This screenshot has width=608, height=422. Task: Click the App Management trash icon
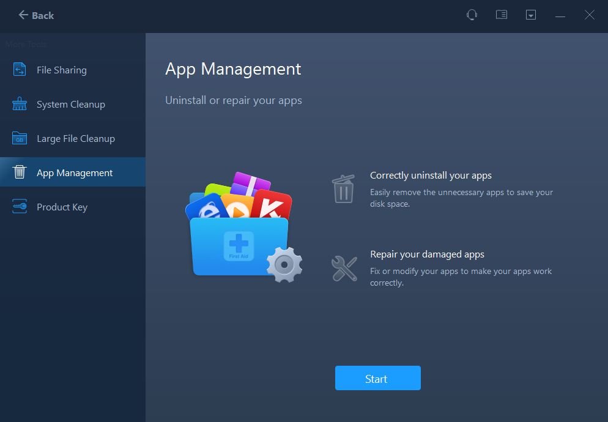click(x=20, y=172)
